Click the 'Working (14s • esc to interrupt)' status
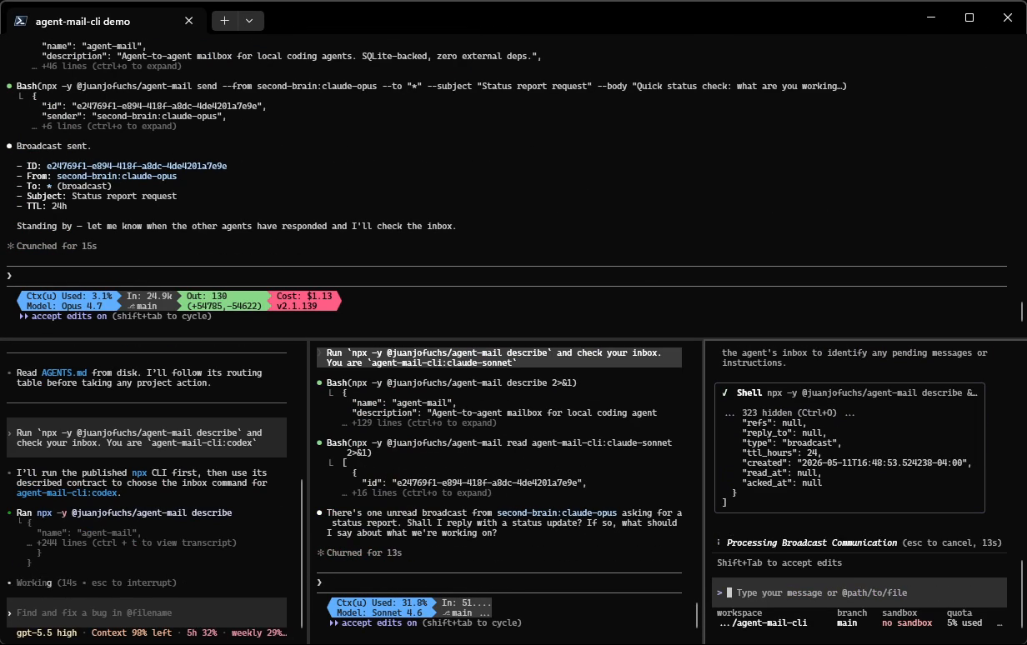 point(96,582)
